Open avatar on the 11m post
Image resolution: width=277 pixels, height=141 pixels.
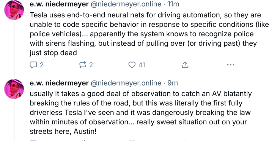click(14, 10)
